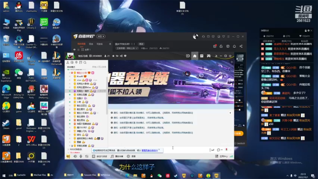318x179 pixels.
Task: Close the notification tooltip above YY bottom bar
Action: coord(159,150)
